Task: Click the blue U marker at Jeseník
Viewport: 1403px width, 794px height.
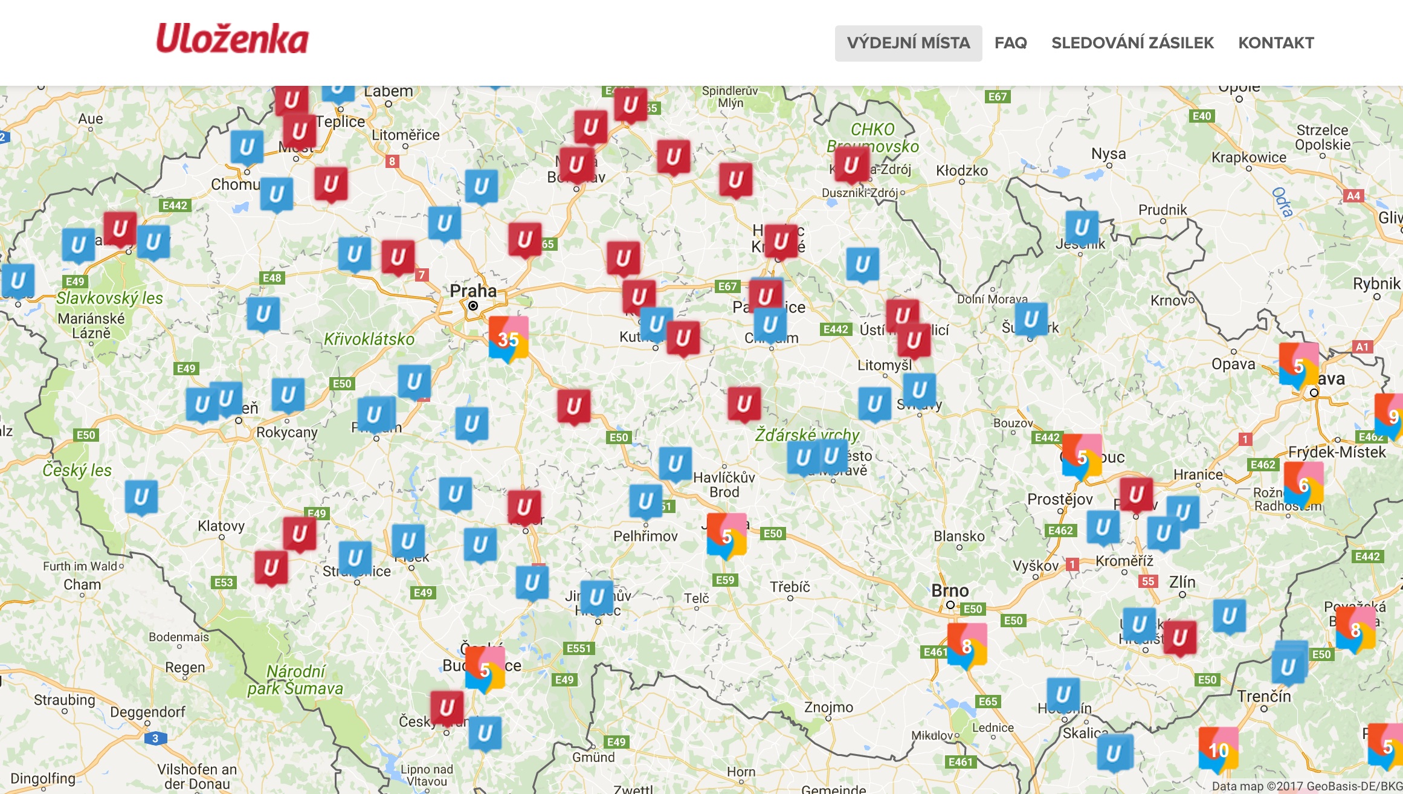Action: click(x=1082, y=228)
